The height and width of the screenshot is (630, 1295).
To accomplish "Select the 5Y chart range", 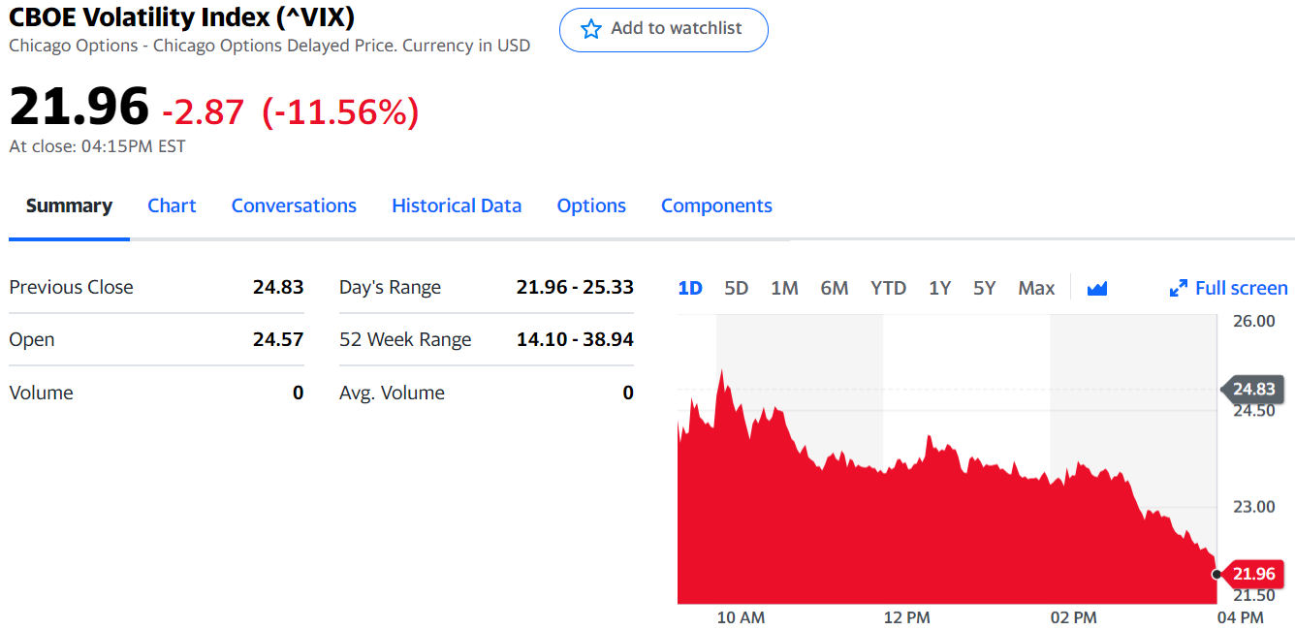I will (985, 288).
